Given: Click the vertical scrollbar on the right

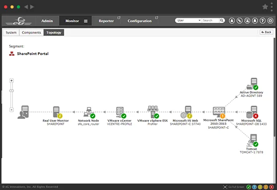Looking at the screenshot, I should pyautogui.click(x=275, y=87).
